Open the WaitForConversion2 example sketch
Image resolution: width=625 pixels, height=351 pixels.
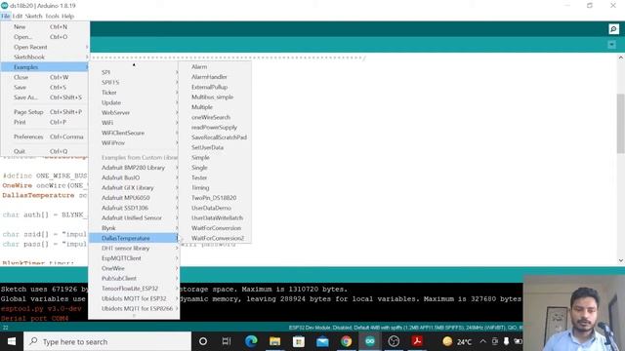point(215,238)
